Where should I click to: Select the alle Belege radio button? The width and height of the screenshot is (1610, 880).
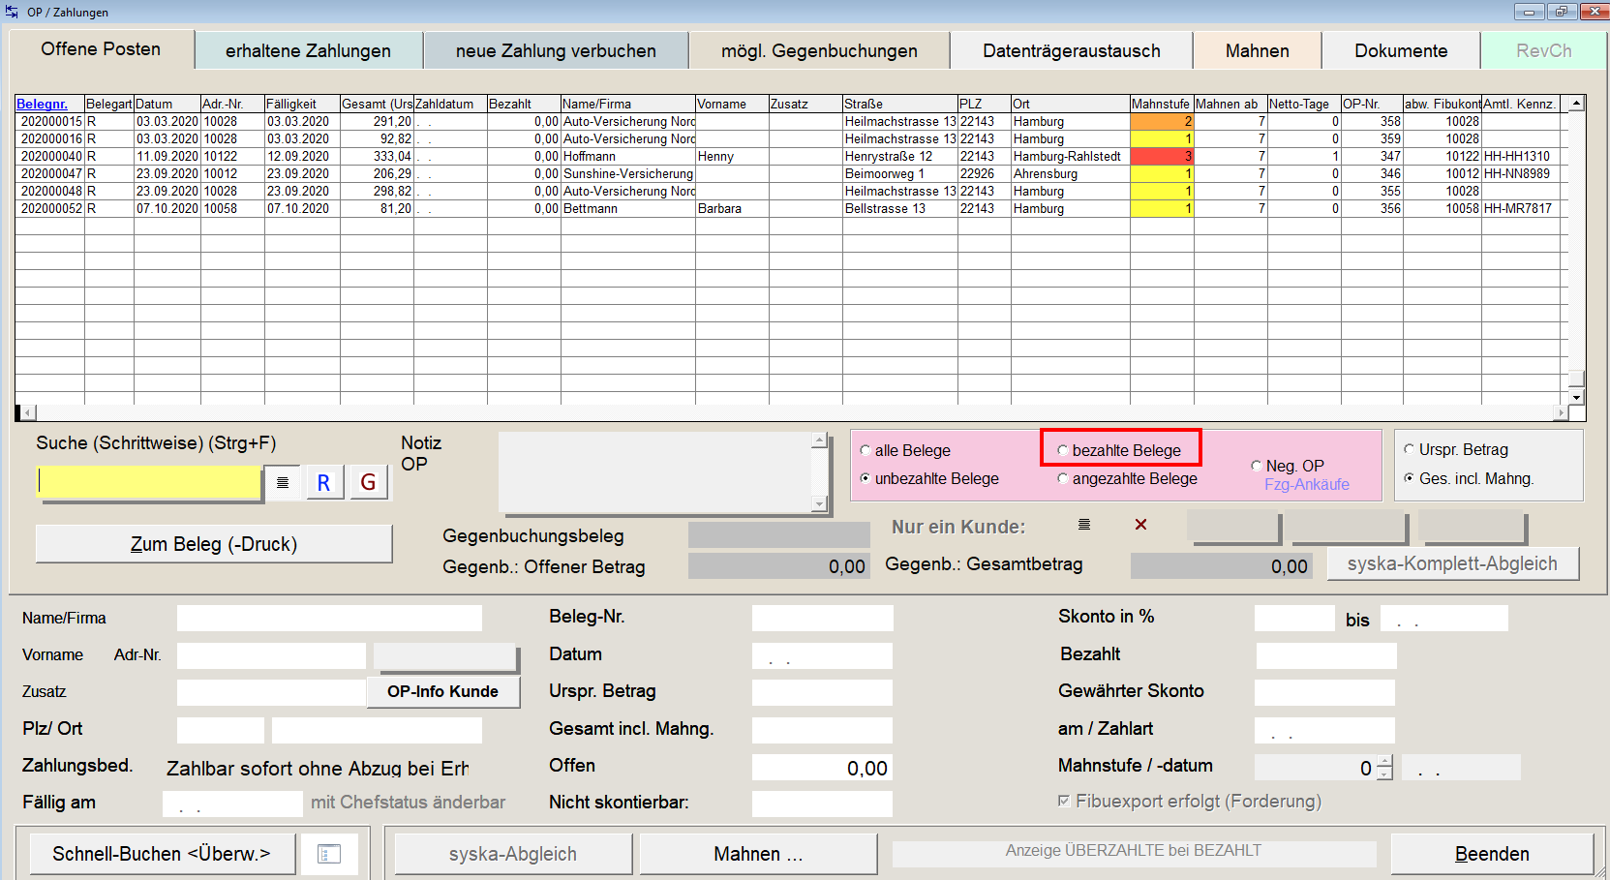(x=866, y=450)
